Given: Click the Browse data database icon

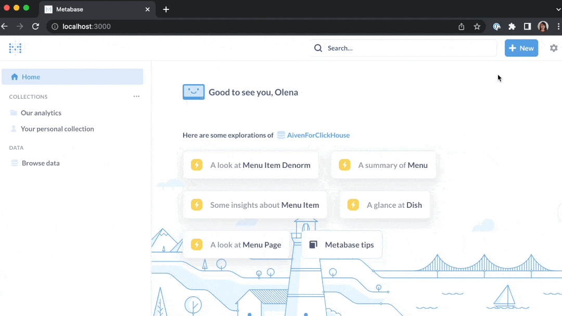Looking at the screenshot, I should pos(15,163).
